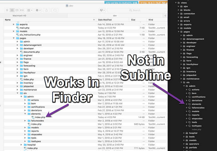The height and width of the screenshot is (151, 217).
Task: Collapse the pages folder in Sublime sidebar
Action: click(179, 32)
